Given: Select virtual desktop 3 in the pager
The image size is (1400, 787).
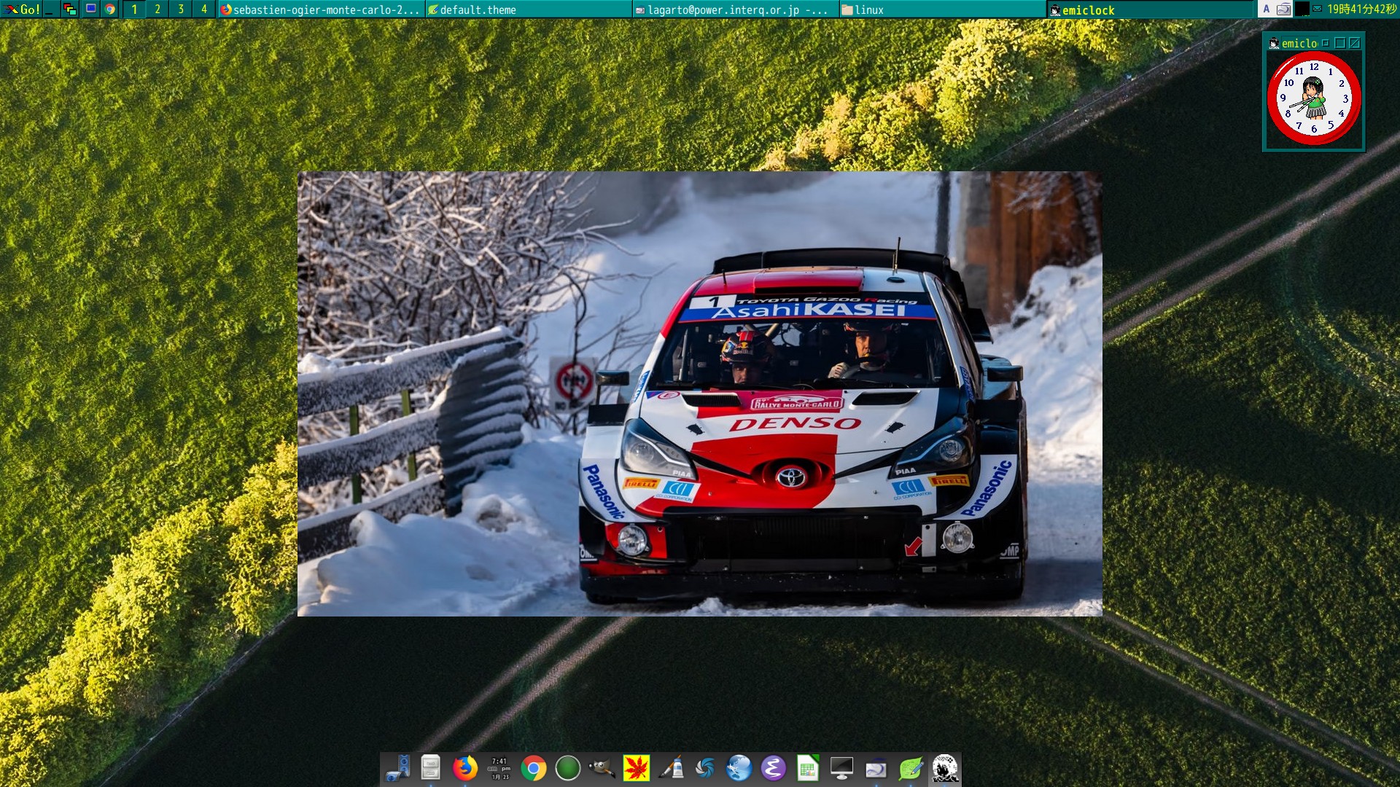Looking at the screenshot, I should [x=179, y=10].
